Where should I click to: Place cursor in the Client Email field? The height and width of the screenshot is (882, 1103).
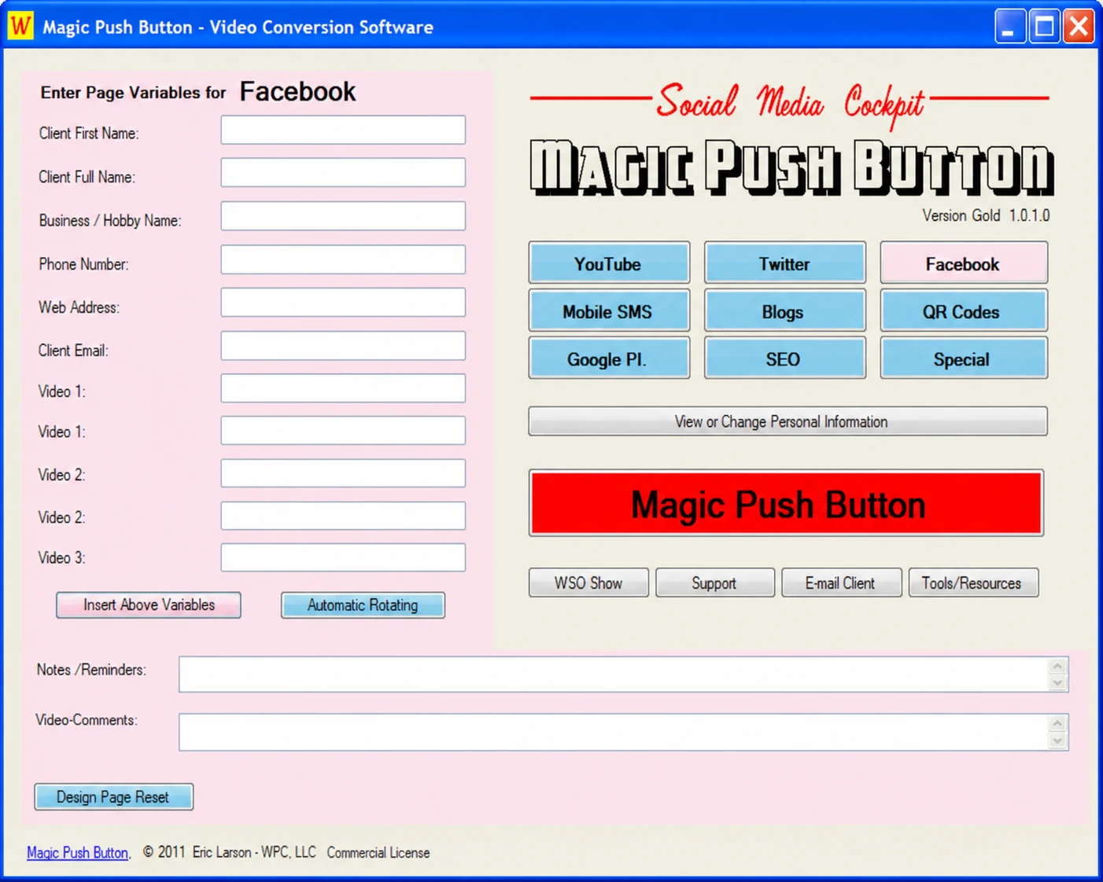343,346
